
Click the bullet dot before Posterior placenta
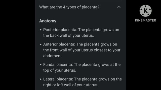41,30
